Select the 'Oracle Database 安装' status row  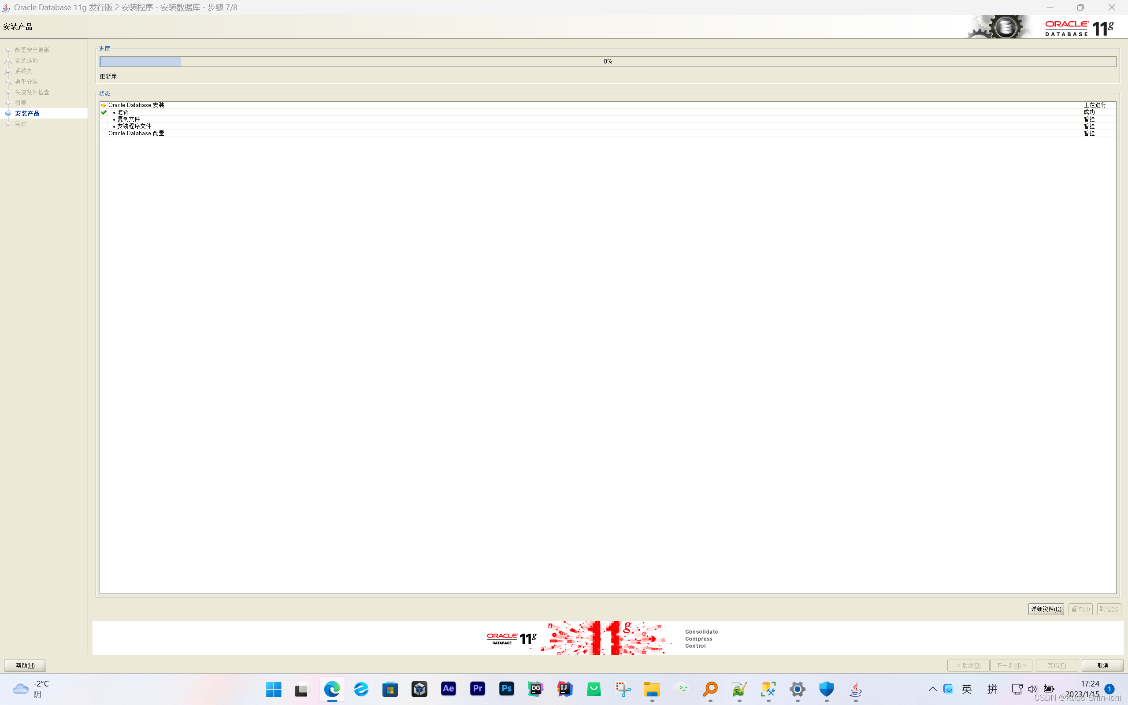tap(608, 105)
